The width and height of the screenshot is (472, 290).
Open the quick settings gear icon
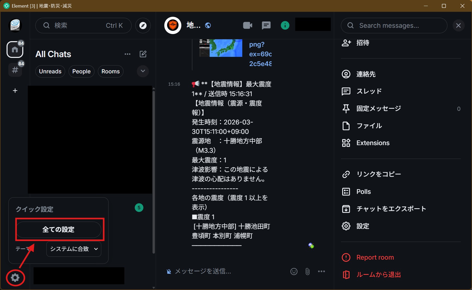(15, 278)
